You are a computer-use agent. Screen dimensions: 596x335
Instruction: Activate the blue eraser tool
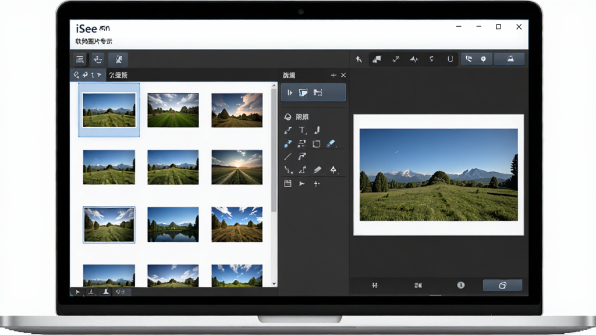(331, 144)
